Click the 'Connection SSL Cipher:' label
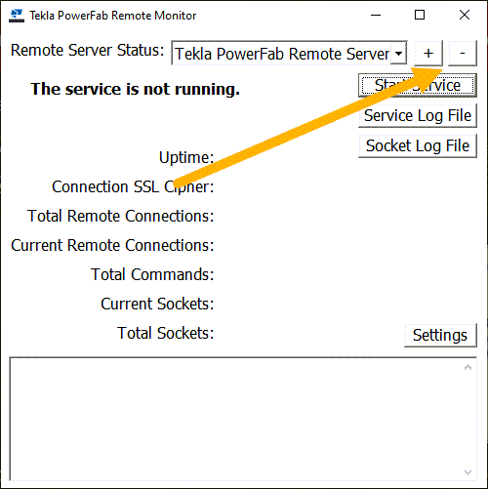488x489 pixels. (x=133, y=186)
